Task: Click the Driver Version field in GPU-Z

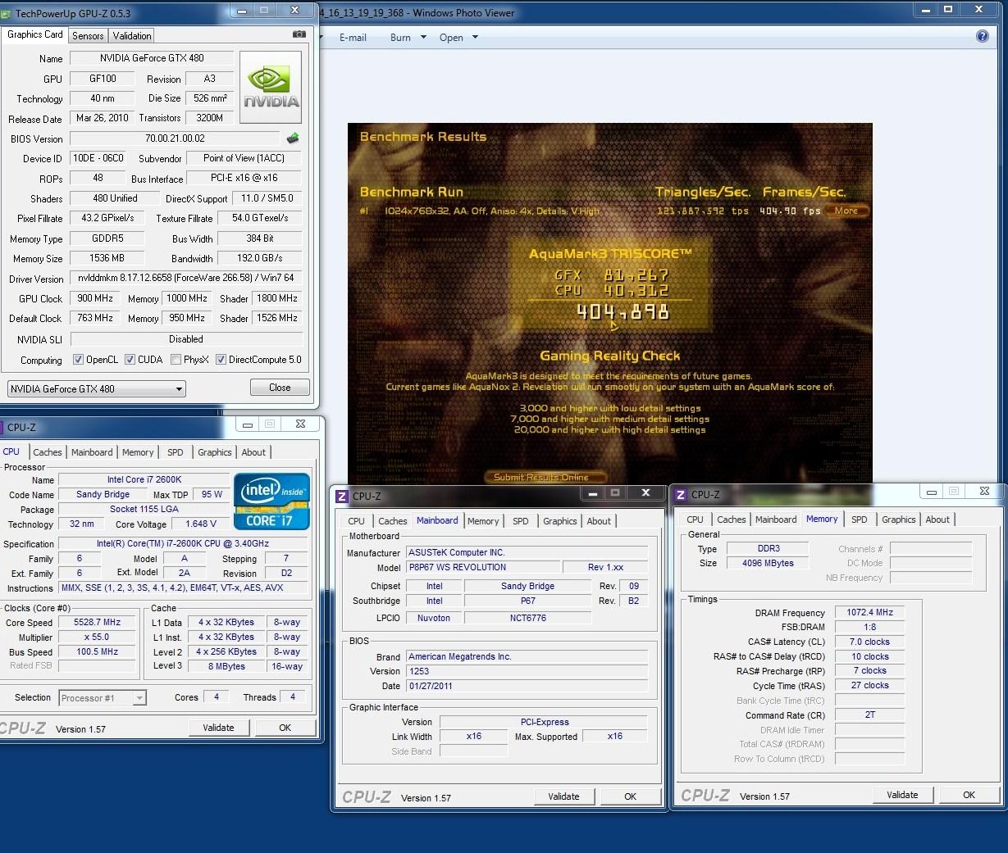Action: tap(186, 278)
